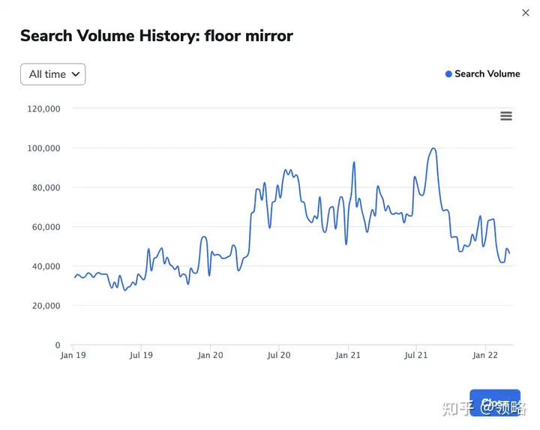Toggle the Search Volume legend item

tap(482, 73)
